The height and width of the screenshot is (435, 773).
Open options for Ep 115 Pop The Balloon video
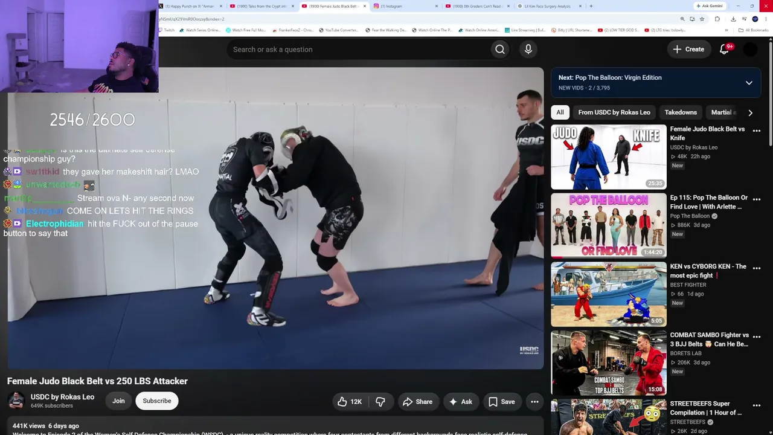click(x=757, y=199)
